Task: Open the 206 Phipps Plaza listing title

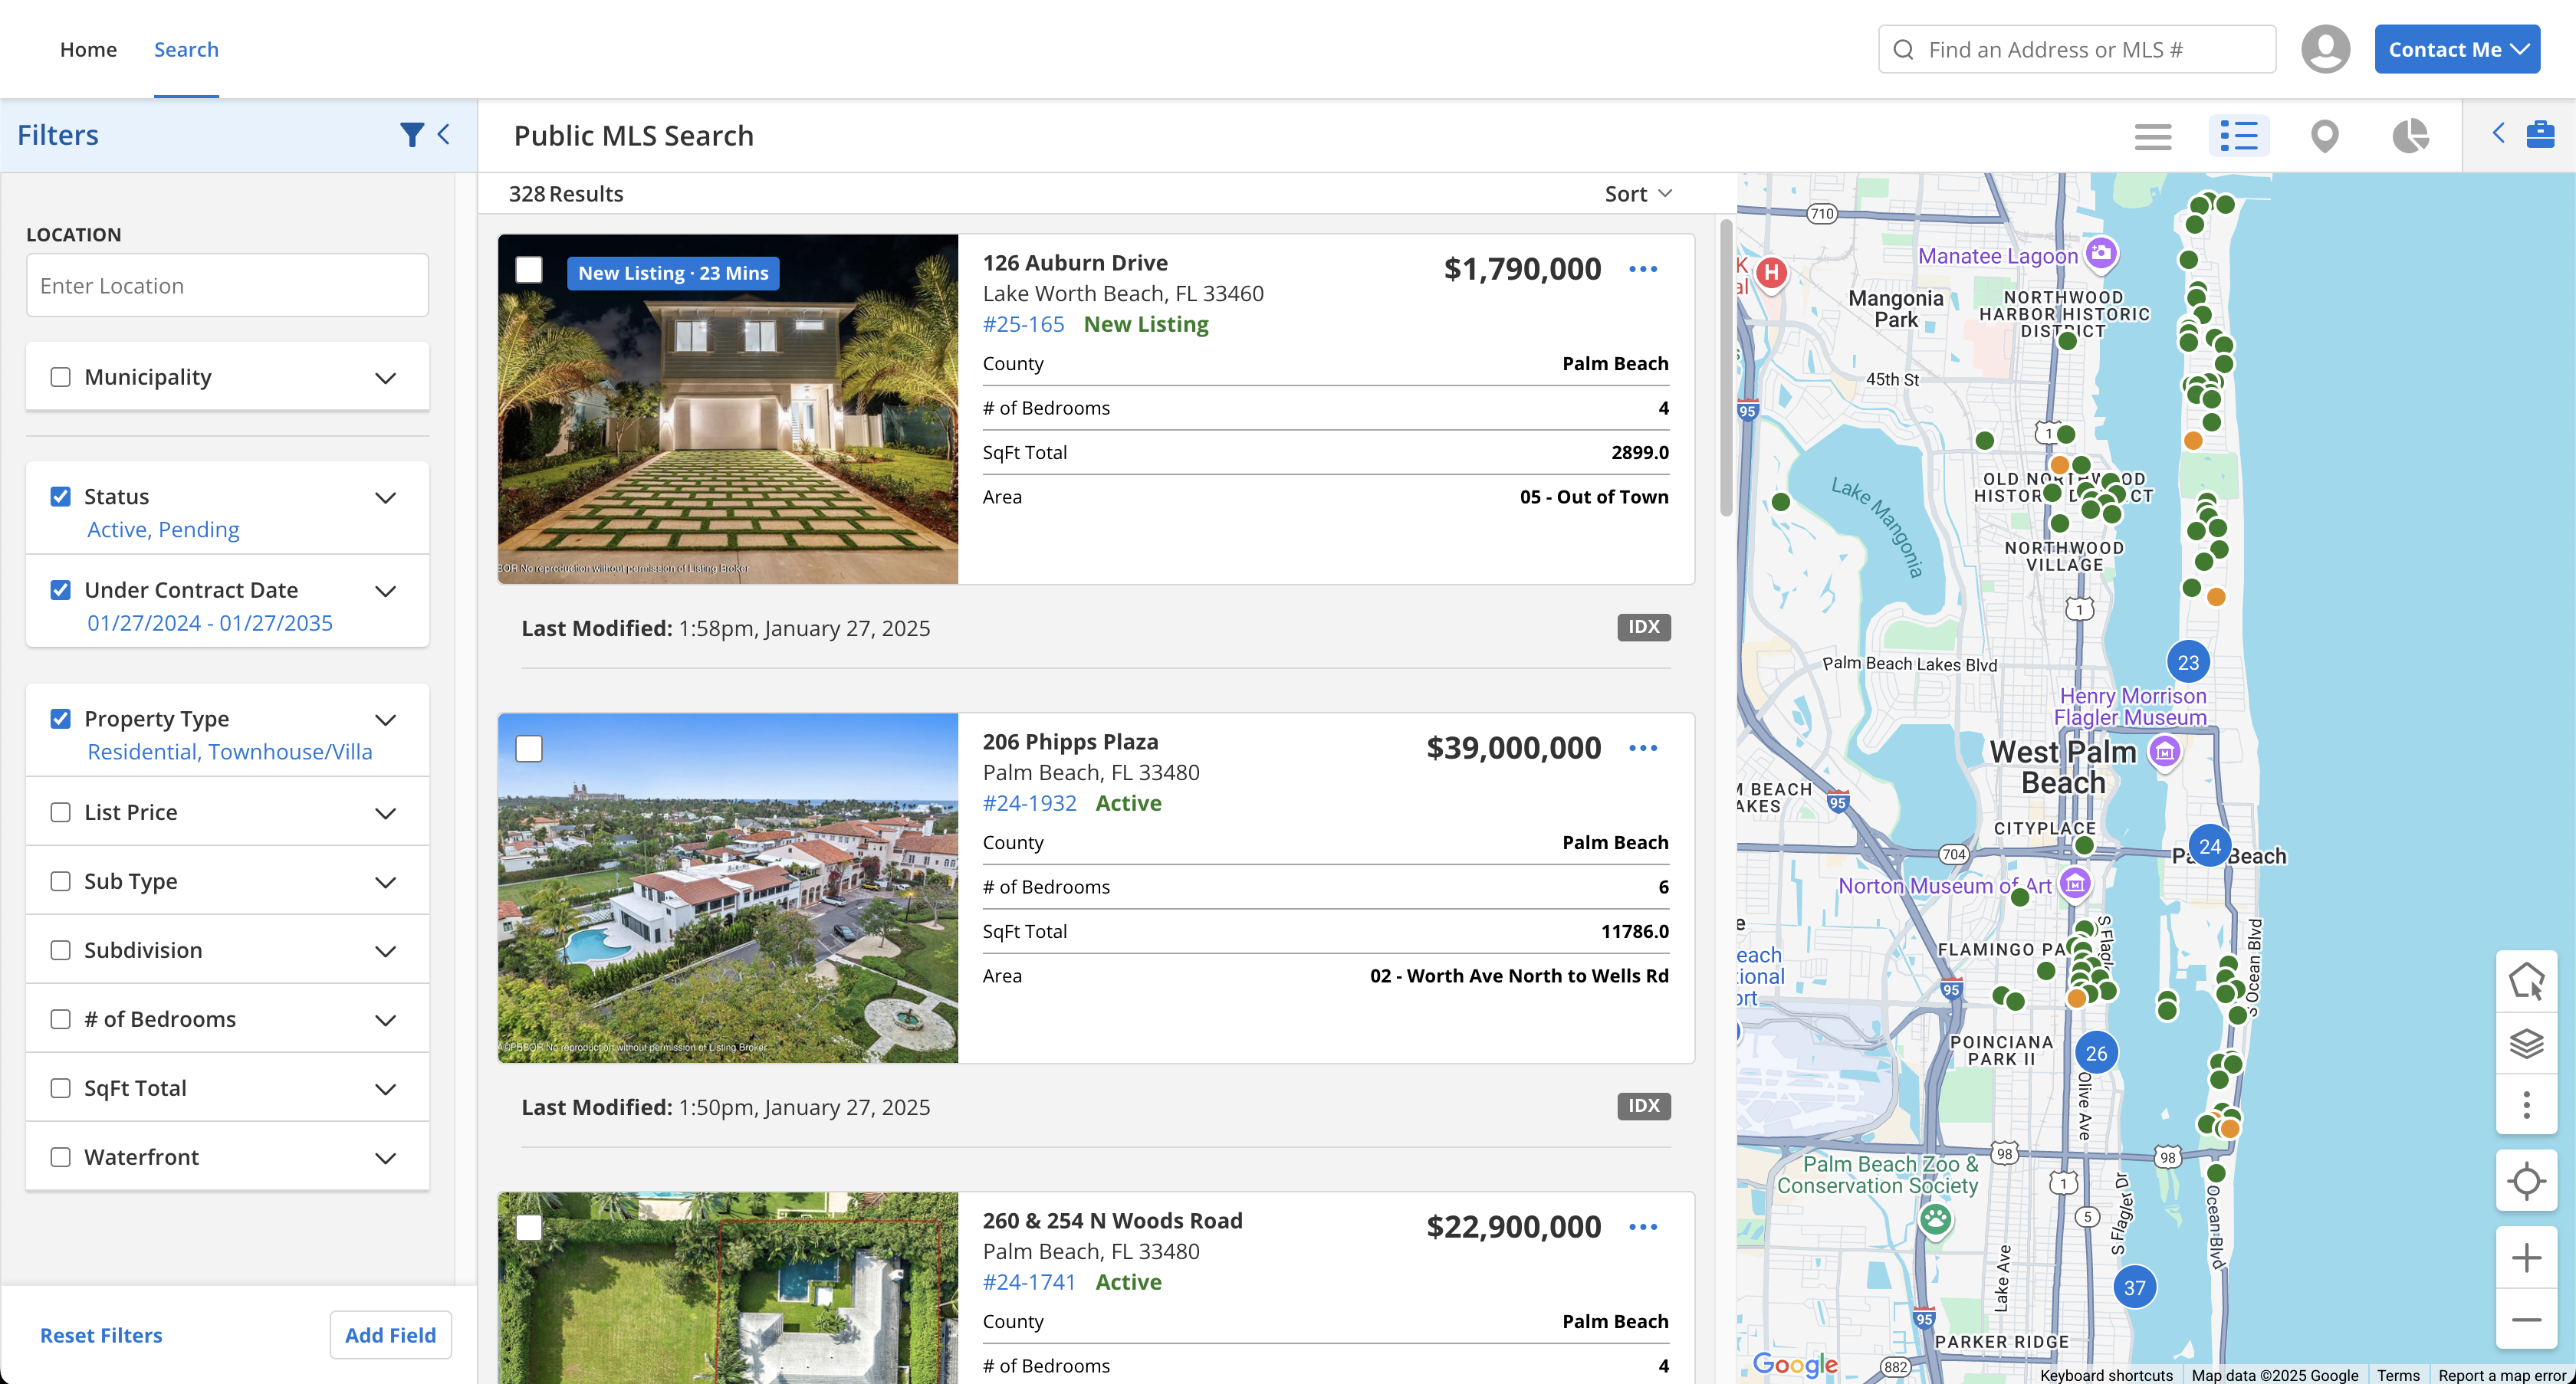Action: point(1070,742)
